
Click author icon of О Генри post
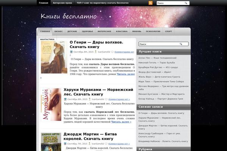point(96,52)
